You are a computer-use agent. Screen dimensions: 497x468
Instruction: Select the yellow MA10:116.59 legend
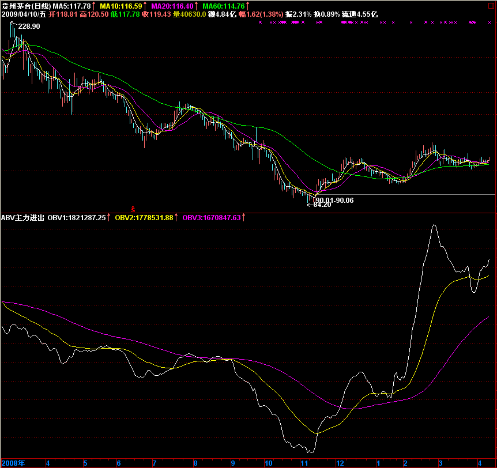point(121,6)
